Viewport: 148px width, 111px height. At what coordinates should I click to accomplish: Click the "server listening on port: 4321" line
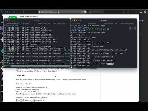click(x=91, y=43)
